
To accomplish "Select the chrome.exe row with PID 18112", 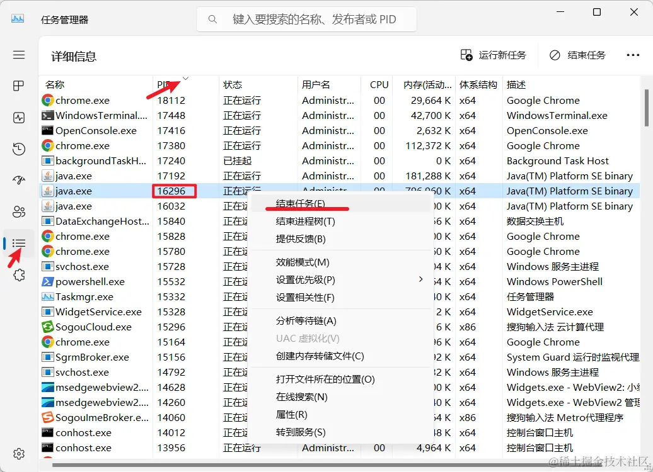I will click(339, 101).
